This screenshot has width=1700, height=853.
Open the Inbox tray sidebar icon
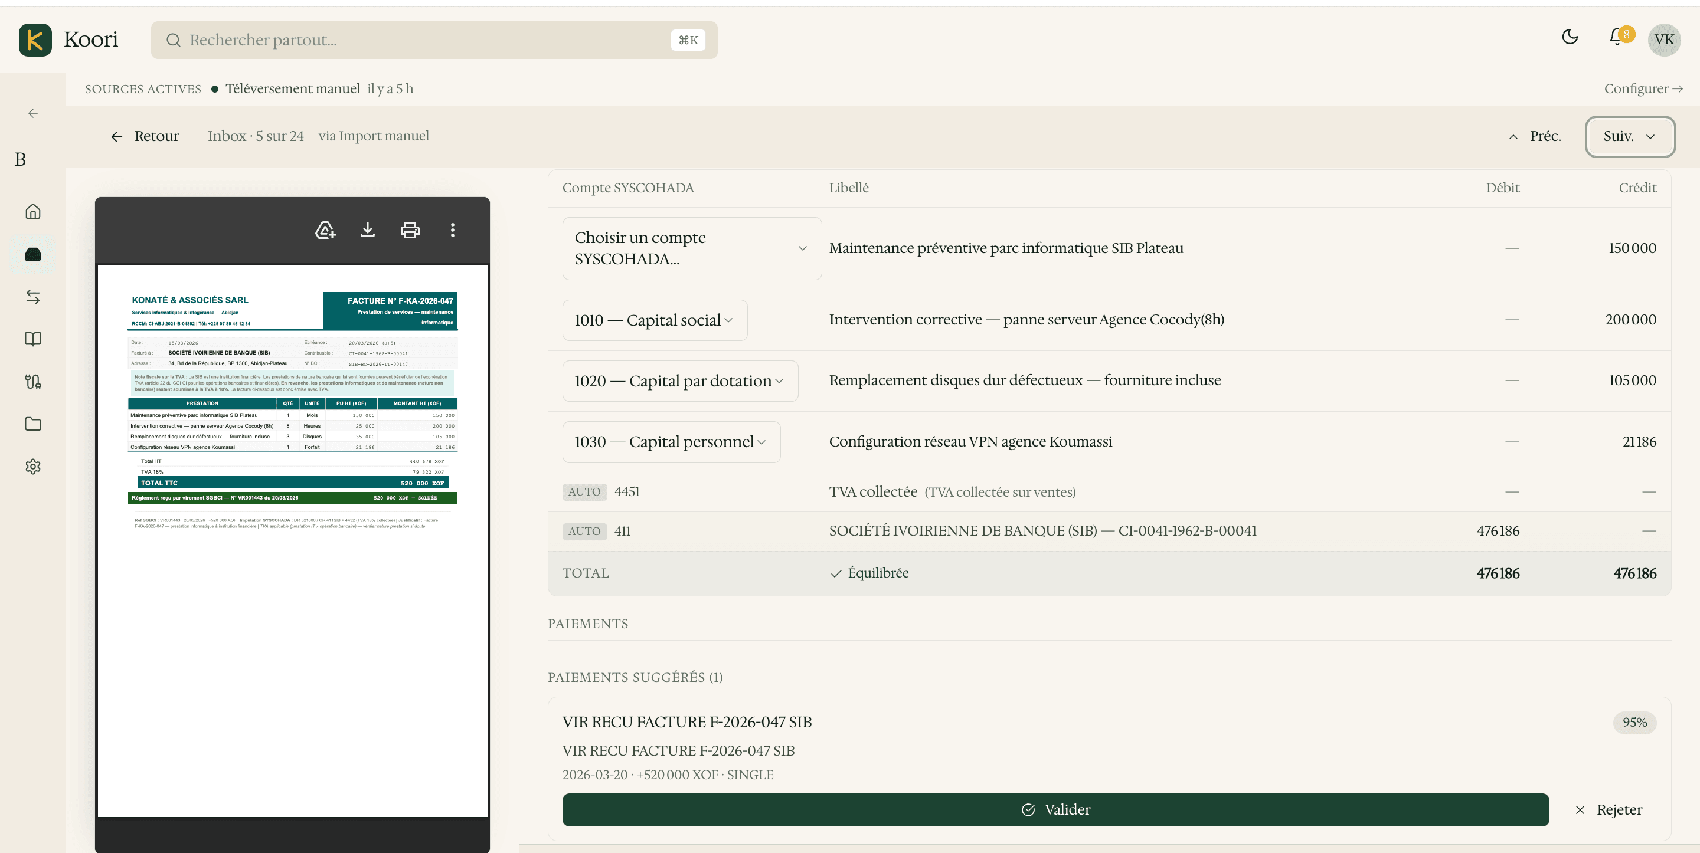coord(33,254)
